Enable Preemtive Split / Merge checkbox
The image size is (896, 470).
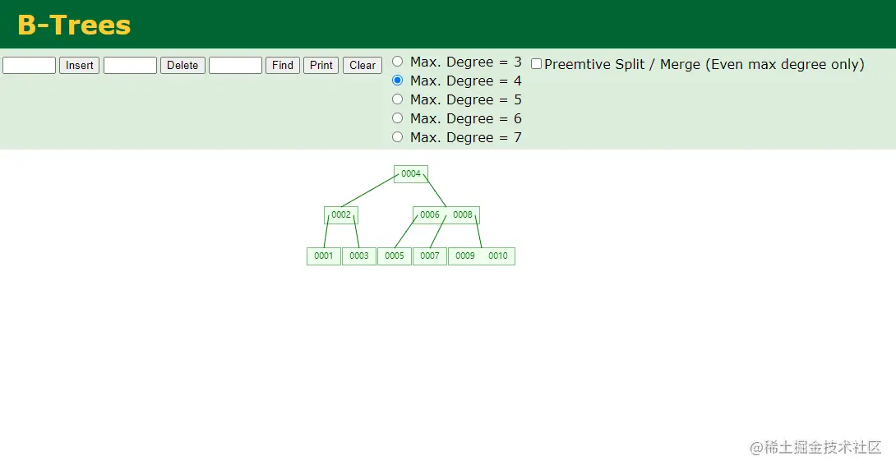(x=536, y=63)
